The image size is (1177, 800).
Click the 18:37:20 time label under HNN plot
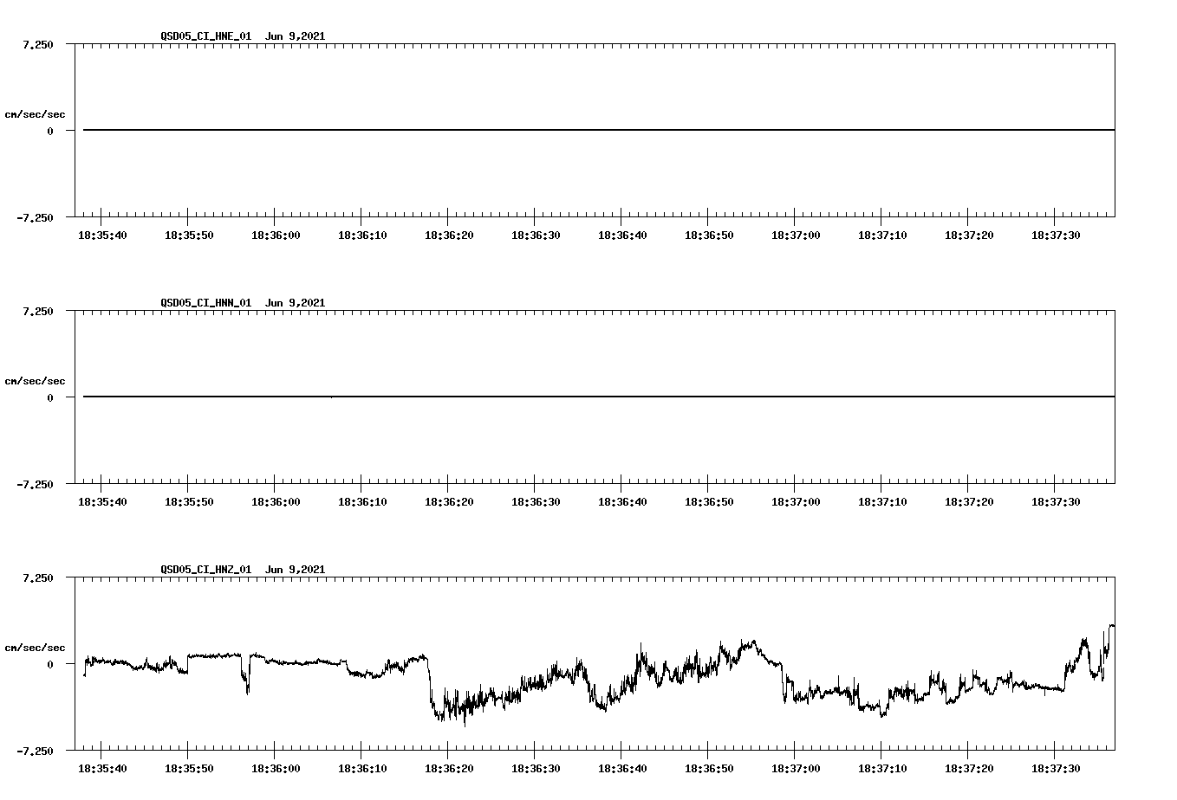(x=969, y=502)
